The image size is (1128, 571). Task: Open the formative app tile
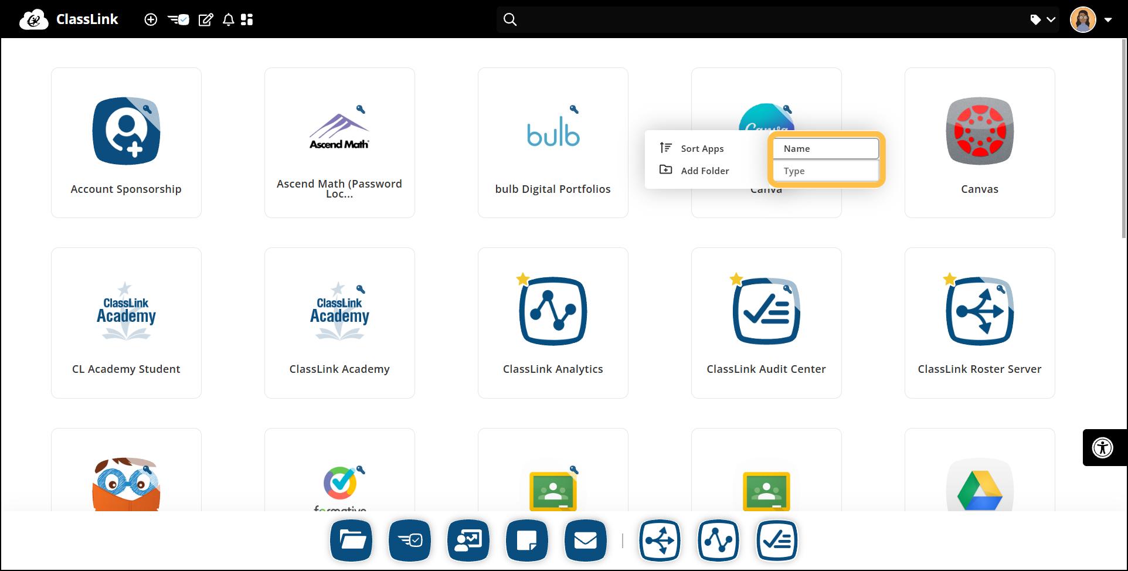pyautogui.click(x=339, y=470)
